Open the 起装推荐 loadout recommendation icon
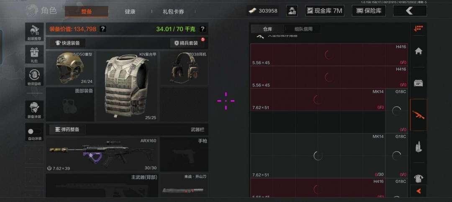The width and height of the screenshot is (452, 202). 34,32
